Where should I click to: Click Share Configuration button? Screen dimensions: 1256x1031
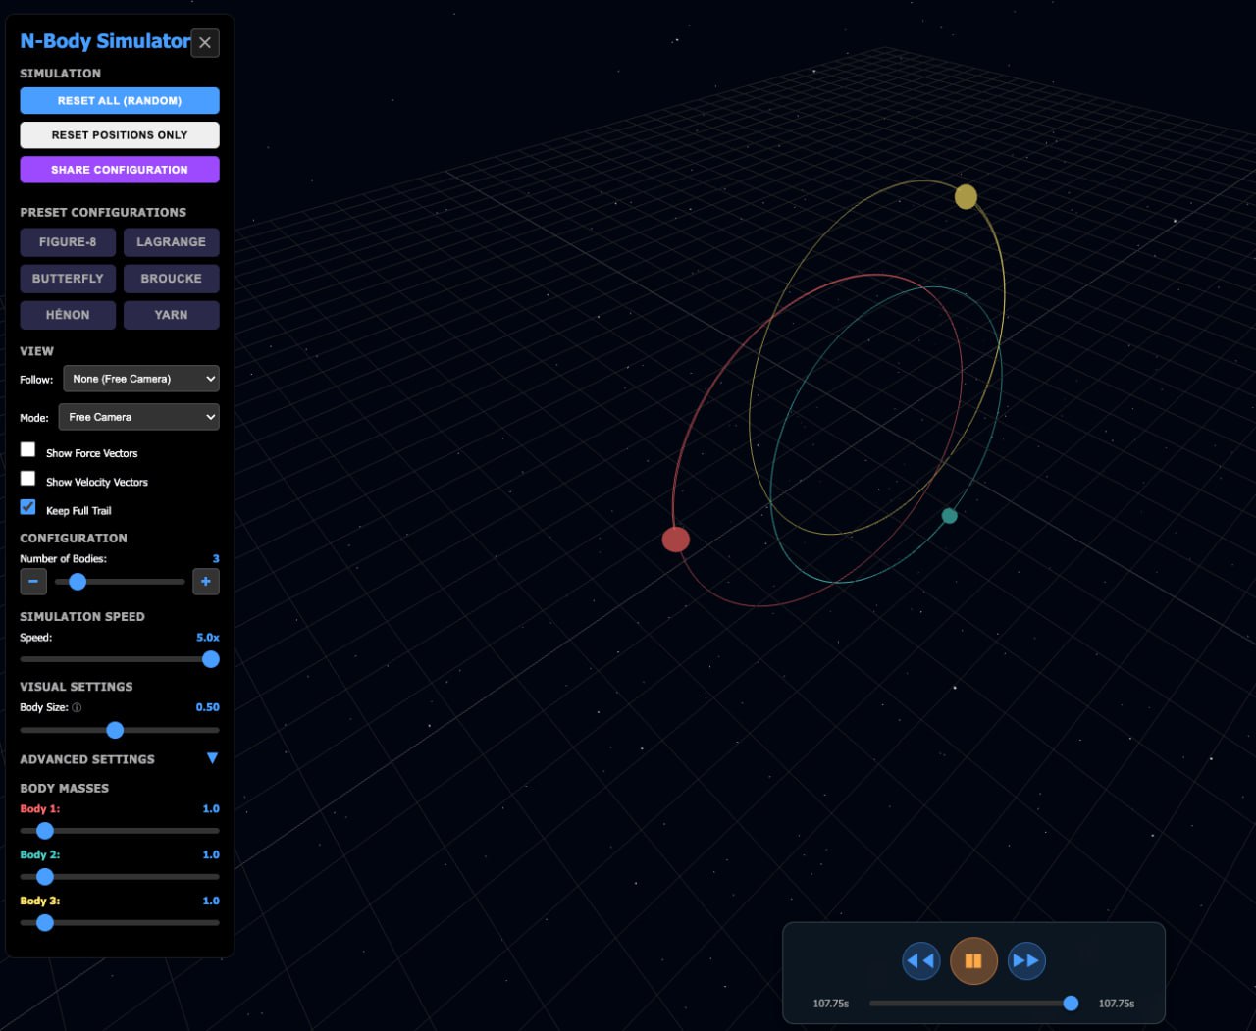[x=120, y=170]
